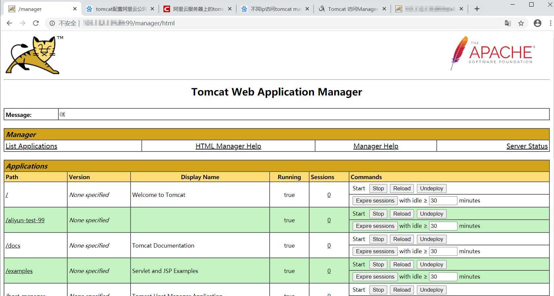This screenshot has height=296, width=554.
Task: Stop the host-manager application in last row
Action: pos(378,290)
